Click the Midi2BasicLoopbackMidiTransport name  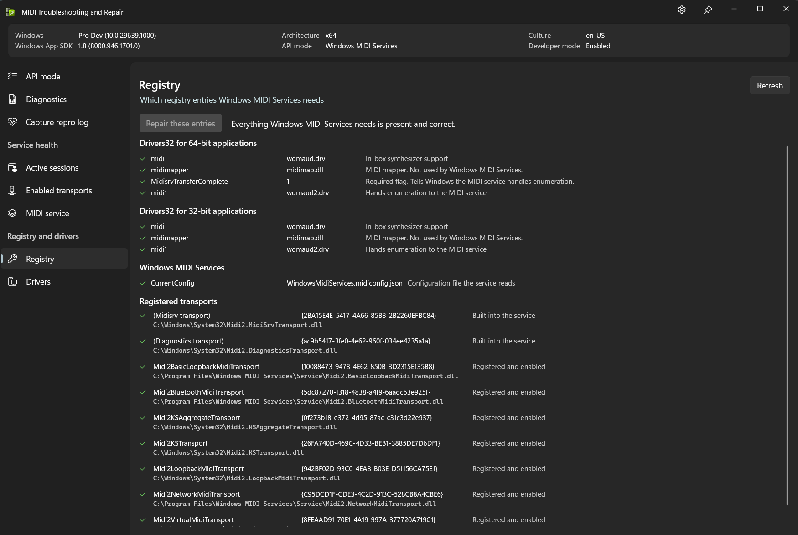(206, 367)
